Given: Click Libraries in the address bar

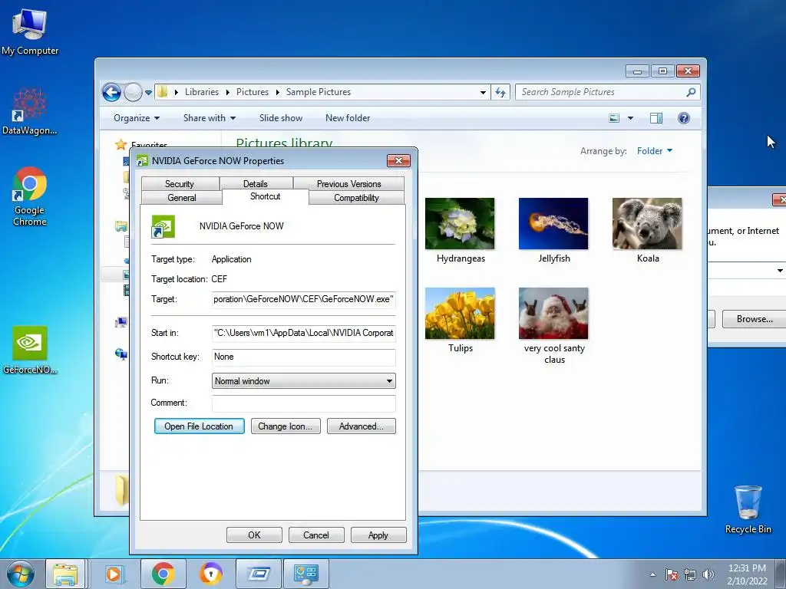Looking at the screenshot, I should pos(202,92).
